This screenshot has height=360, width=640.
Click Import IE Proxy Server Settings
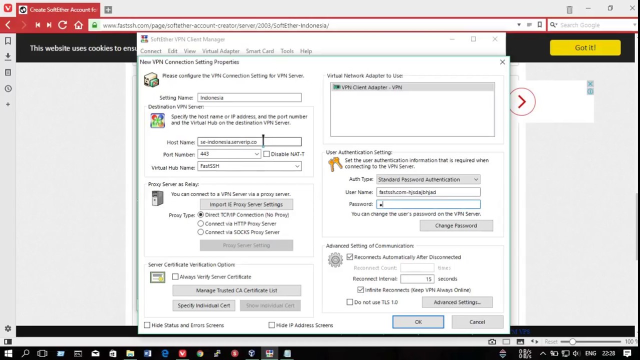coord(246,204)
